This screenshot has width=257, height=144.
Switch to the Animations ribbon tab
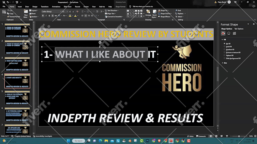pos(56,7)
